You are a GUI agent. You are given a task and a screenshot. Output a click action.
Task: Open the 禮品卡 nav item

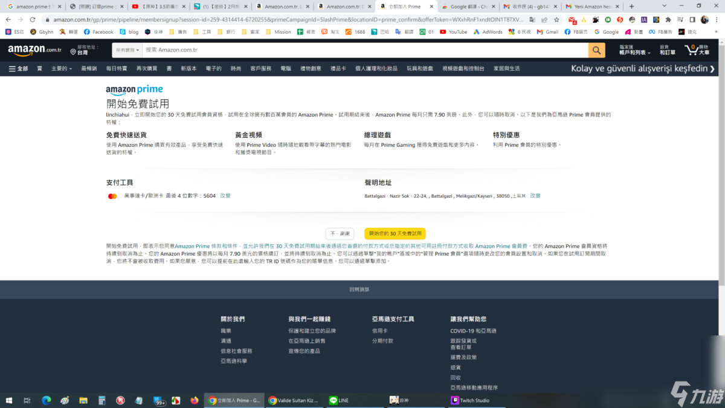tap(338, 68)
